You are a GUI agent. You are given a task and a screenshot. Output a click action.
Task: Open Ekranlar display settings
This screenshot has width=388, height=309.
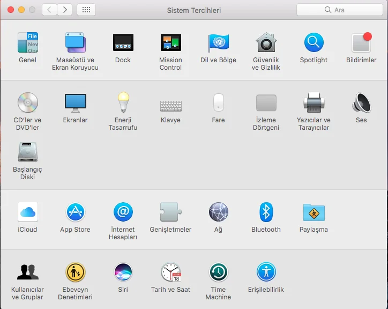pos(75,103)
